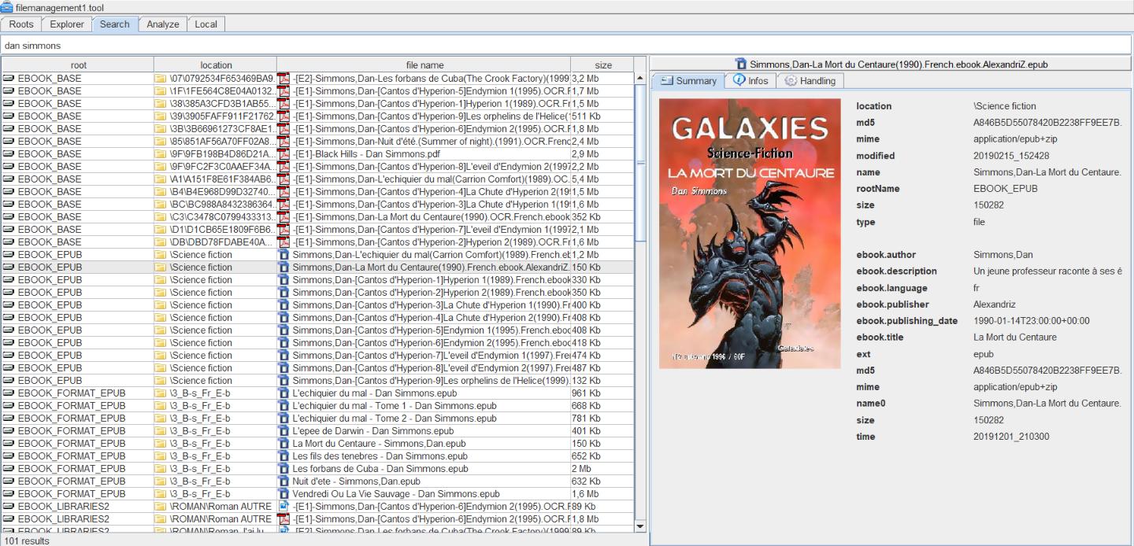Click the time value 20191201_210300

coord(1011,437)
